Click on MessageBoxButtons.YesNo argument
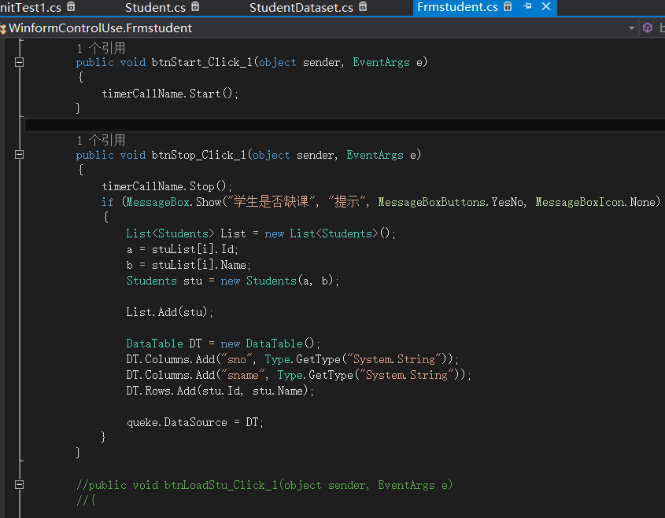 pos(450,202)
